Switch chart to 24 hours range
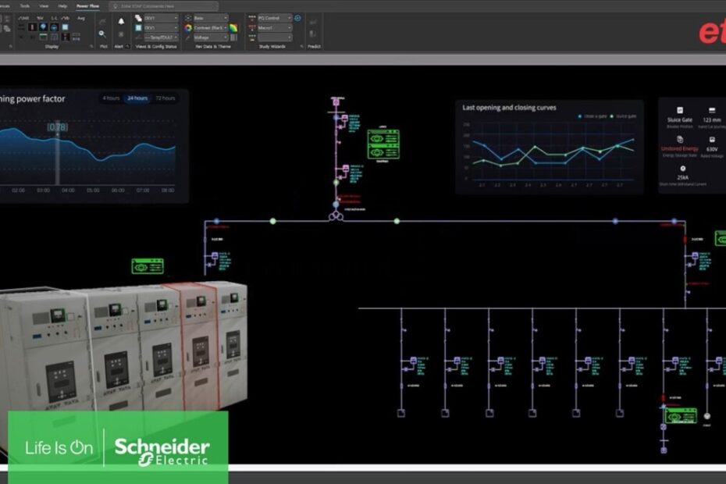The width and height of the screenshot is (726, 484). pos(137,98)
